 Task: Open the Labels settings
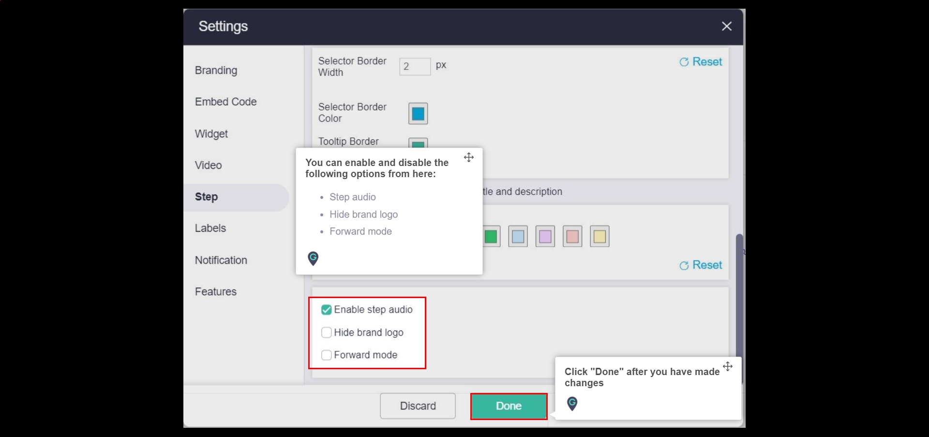pos(210,228)
